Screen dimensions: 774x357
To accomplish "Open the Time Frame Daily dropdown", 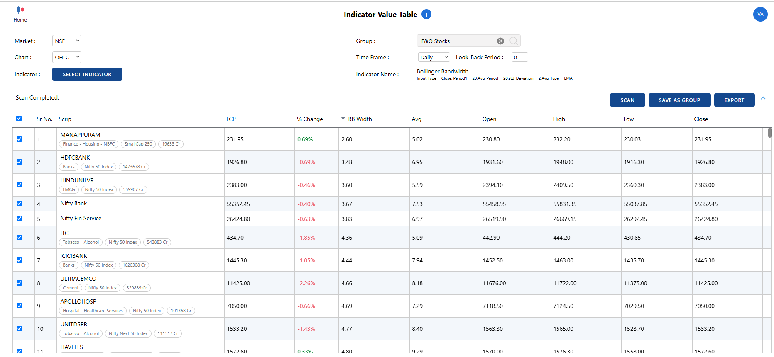I will pos(434,57).
